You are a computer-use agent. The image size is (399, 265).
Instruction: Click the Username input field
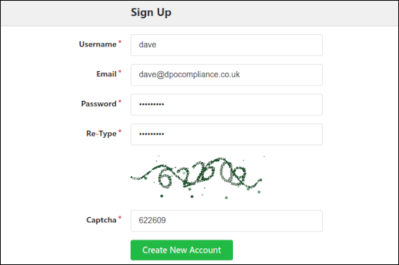pos(226,45)
